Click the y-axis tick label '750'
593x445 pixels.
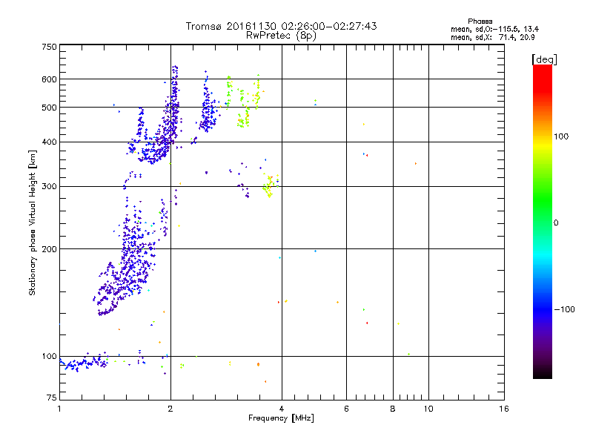coord(49,47)
